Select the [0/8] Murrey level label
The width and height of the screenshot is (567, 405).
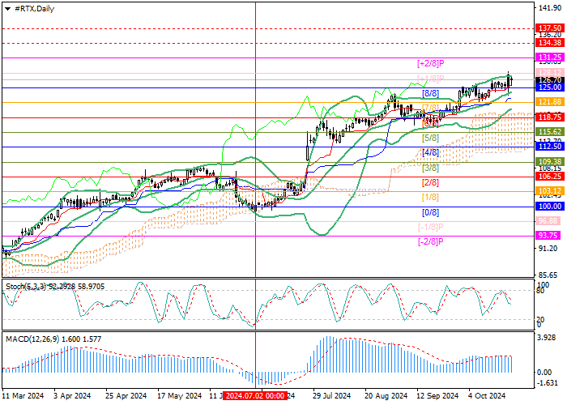pyautogui.click(x=430, y=212)
